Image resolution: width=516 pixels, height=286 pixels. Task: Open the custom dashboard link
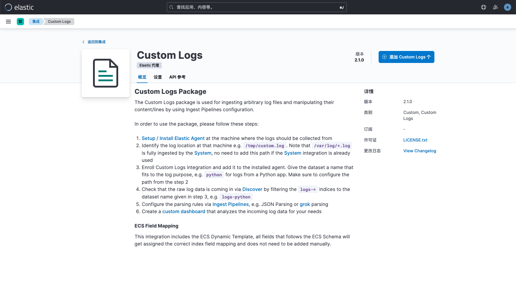click(184, 211)
